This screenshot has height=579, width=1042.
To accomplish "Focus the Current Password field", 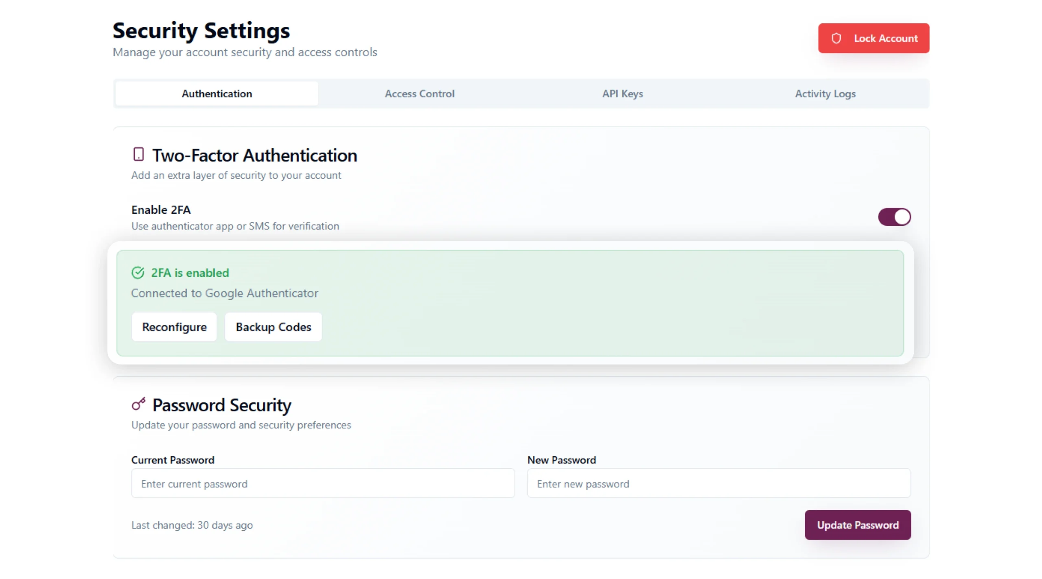I will tap(323, 483).
